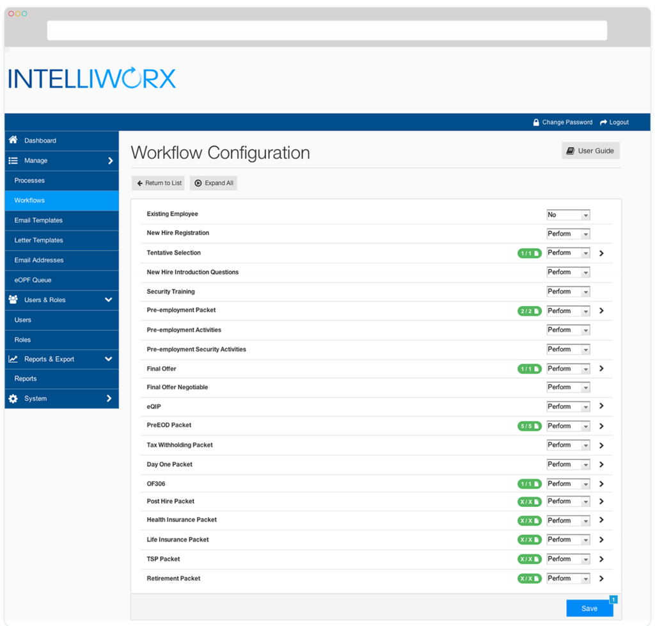Click the Life Insurance Packet X/X badge

click(529, 540)
